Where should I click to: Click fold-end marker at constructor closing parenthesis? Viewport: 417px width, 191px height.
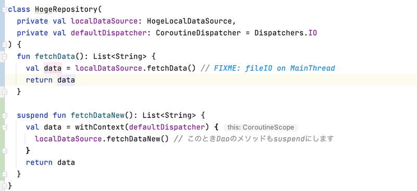point(5,45)
